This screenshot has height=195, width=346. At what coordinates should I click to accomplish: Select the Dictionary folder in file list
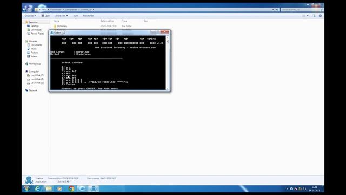click(x=62, y=26)
